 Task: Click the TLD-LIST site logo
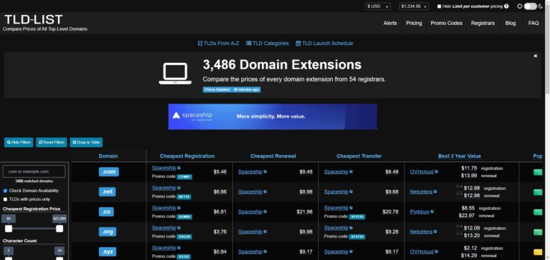point(34,19)
